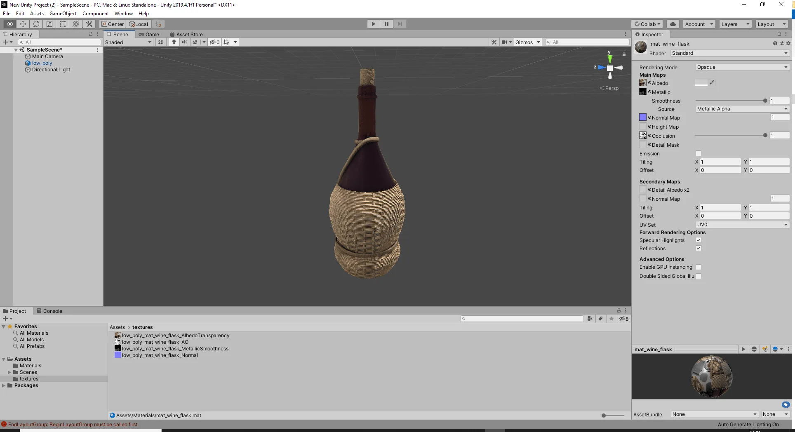Screen dimensions: 795x432
Task: Open the cloud services icon
Action: point(673,24)
